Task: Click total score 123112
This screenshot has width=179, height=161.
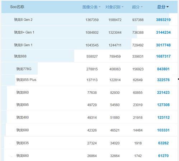Action: click(x=164, y=117)
